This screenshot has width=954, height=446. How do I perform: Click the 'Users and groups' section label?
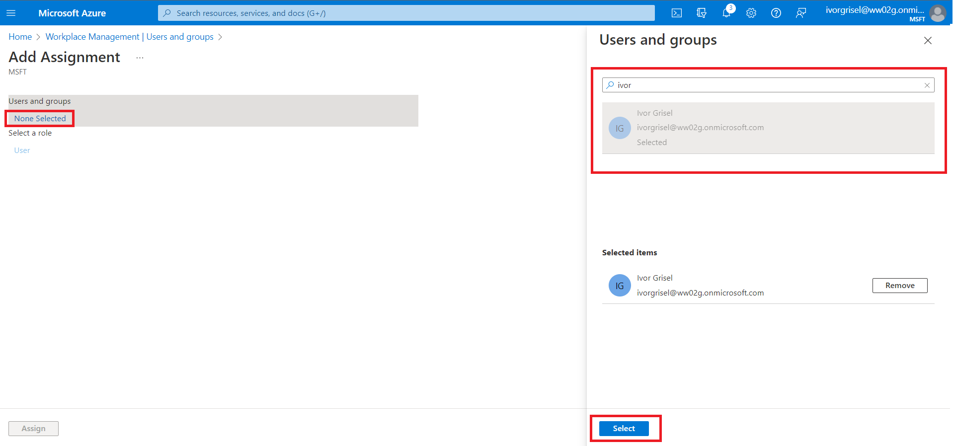click(x=40, y=101)
